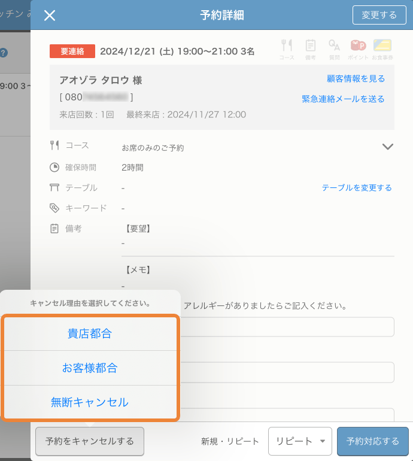Select お客様都合 as cancel reason

[90, 368]
